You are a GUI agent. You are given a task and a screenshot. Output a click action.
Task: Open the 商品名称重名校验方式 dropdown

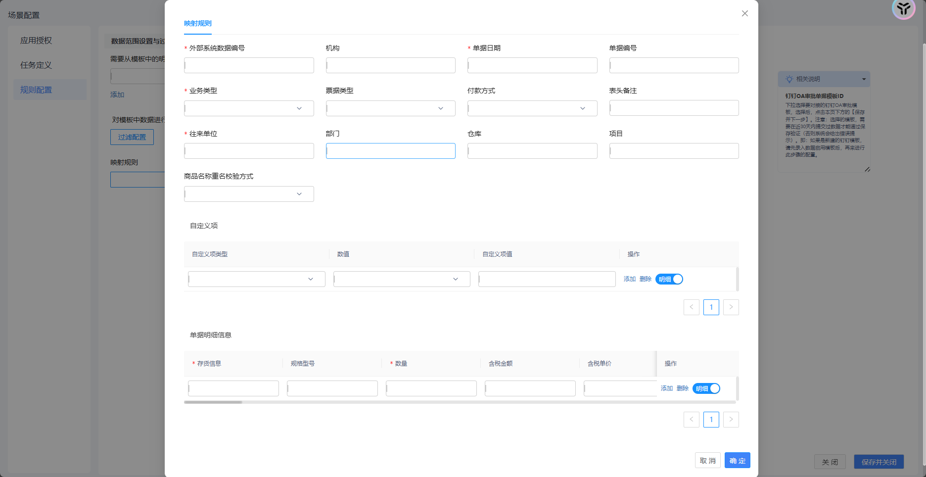tap(249, 194)
